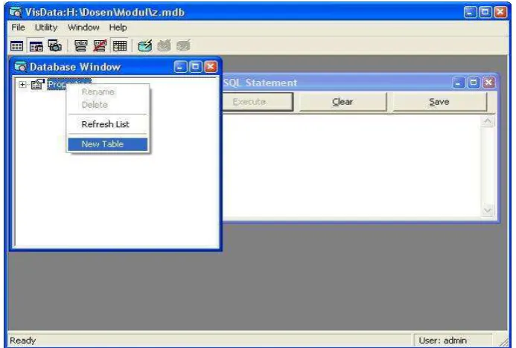Close the SQL Statement window
516x348 pixels.
click(x=488, y=83)
